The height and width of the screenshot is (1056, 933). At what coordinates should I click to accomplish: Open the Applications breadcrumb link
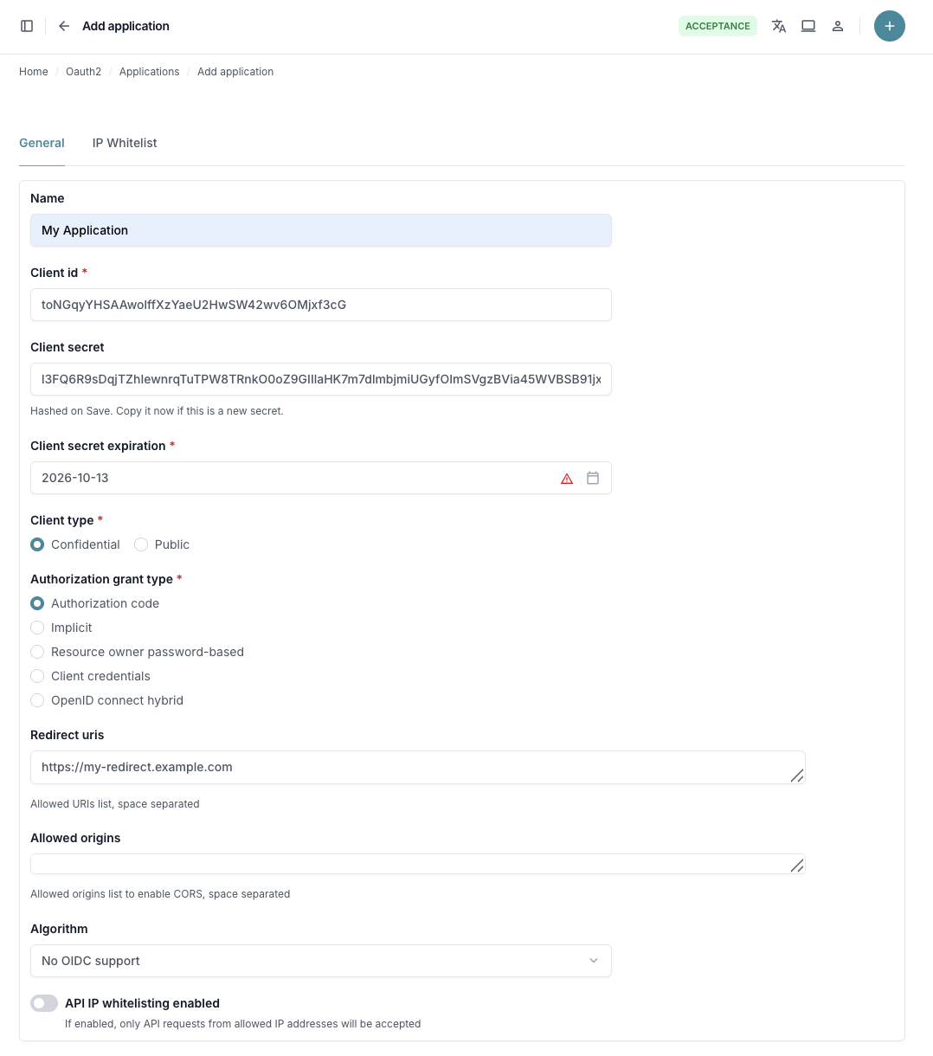[149, 72]
